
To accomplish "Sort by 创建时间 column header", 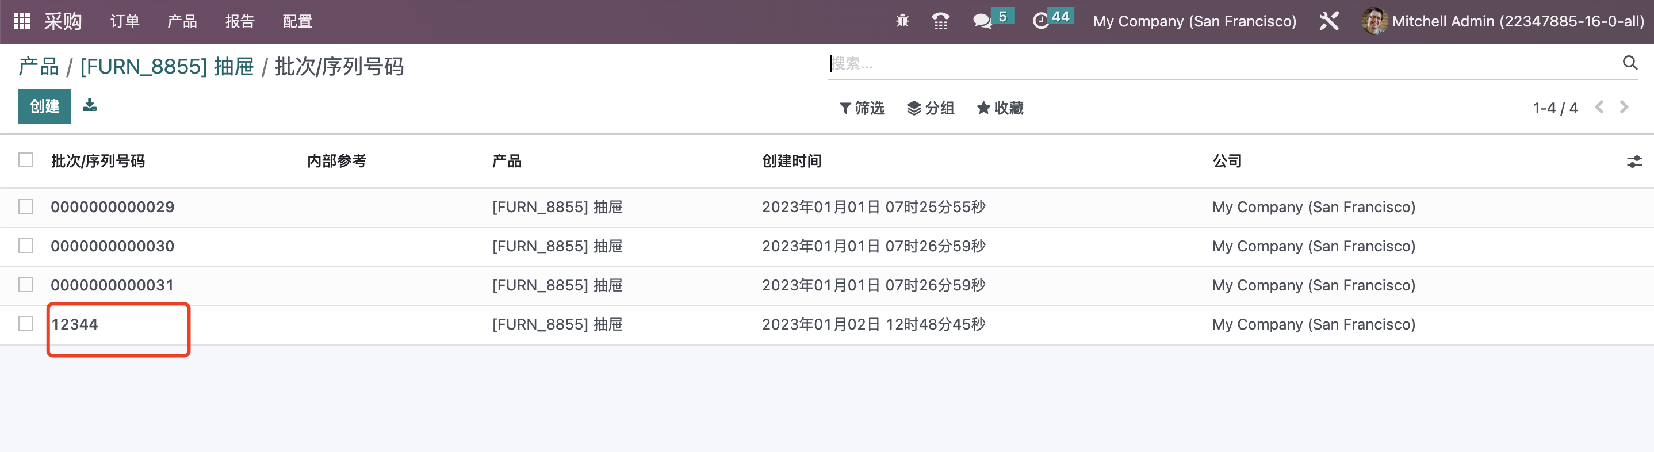I will click(792, 161).
